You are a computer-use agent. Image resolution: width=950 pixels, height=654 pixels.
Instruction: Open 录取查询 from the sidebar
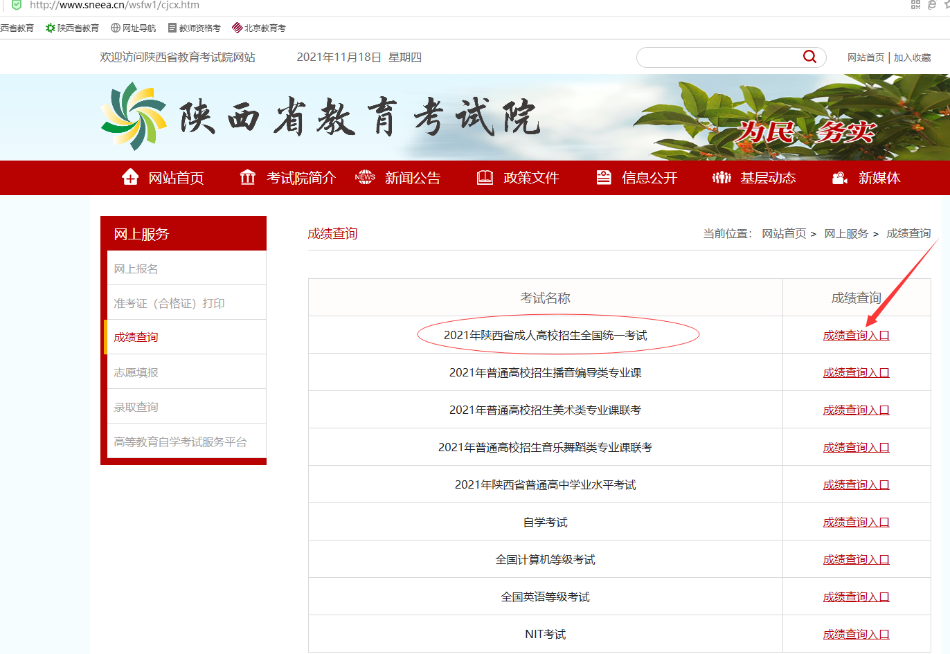click(136, 407)
